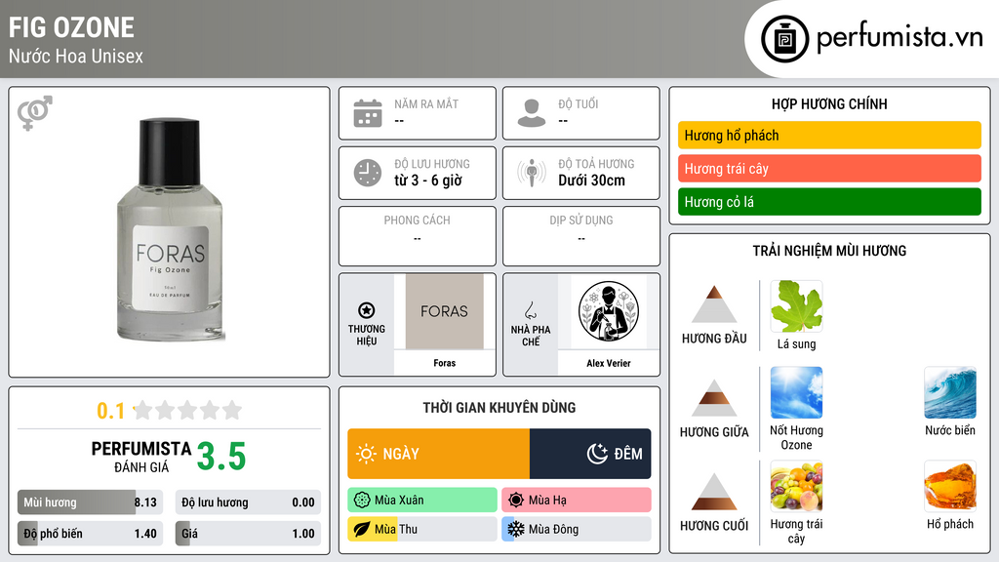Viewport: 999px width, 562px height.
Task: Click the Mùi hương rating bar
Action: (x=90, y=502)
